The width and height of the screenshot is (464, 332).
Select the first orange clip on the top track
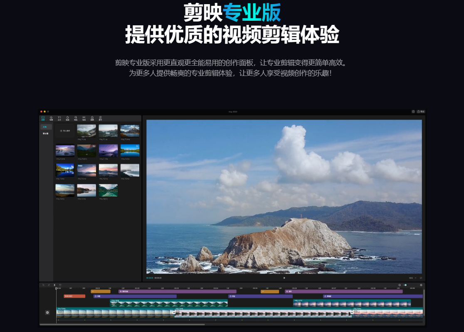[101, 291]
